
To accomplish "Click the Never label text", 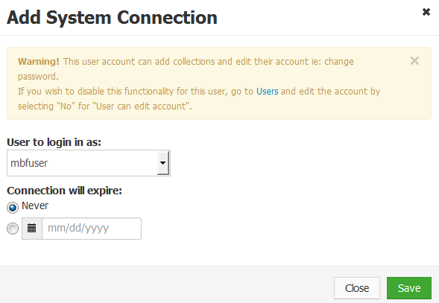I will (x=35, y=205).
